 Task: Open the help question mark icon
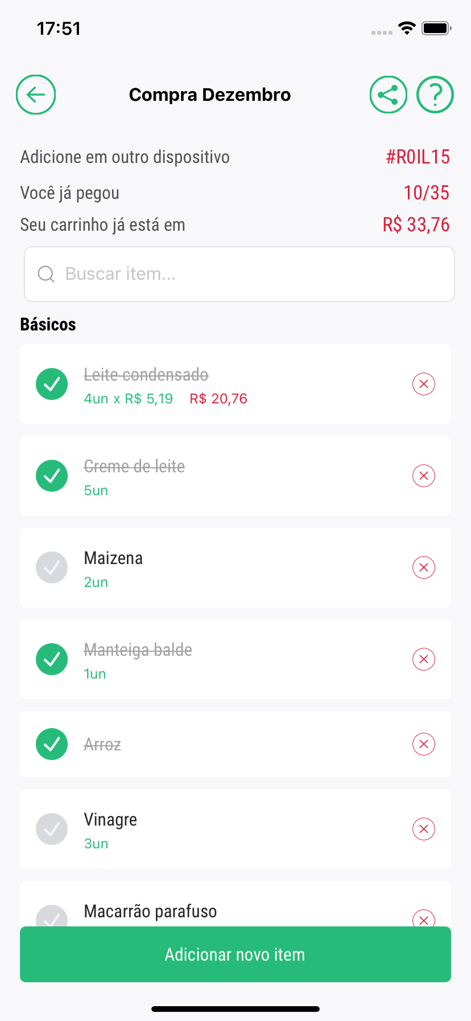435,95
